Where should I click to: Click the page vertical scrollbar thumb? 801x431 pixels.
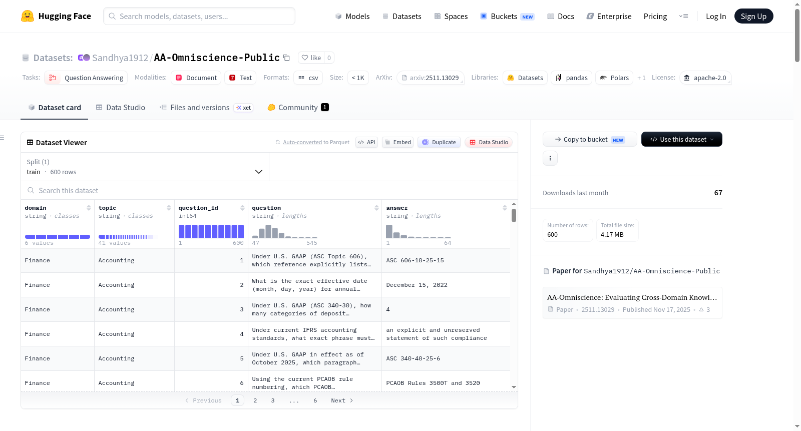797,35
